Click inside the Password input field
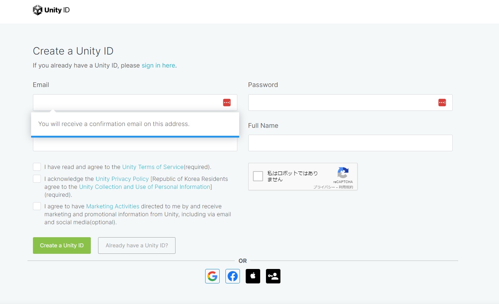Image resolution: width=499 pixels, height=304 pixels. [x=342, y=103]
